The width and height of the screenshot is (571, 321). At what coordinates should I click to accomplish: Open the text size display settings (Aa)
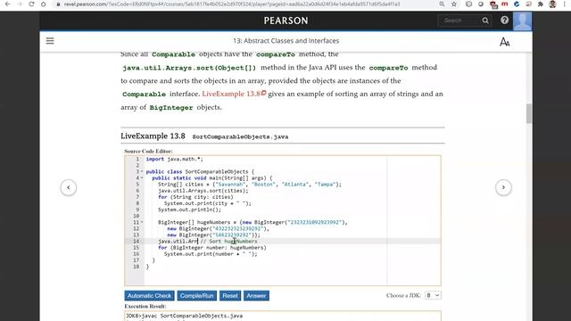[x=504, y=42]
